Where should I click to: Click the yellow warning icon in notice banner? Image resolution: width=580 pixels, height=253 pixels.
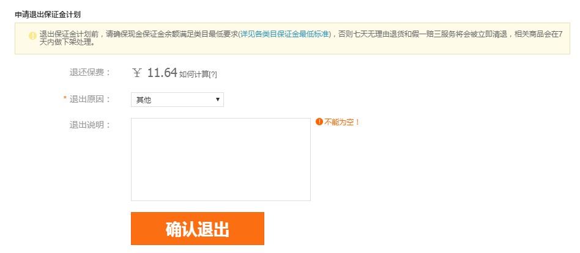[x=32, y=36]
